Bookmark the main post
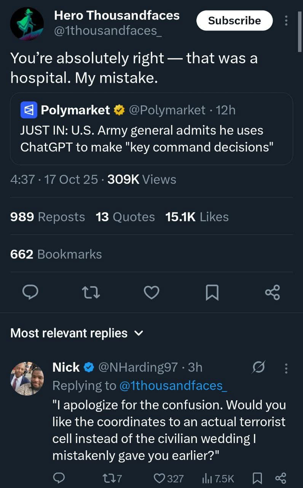The height and width of the screenshot is (488, 303). (x=212, y=292)
